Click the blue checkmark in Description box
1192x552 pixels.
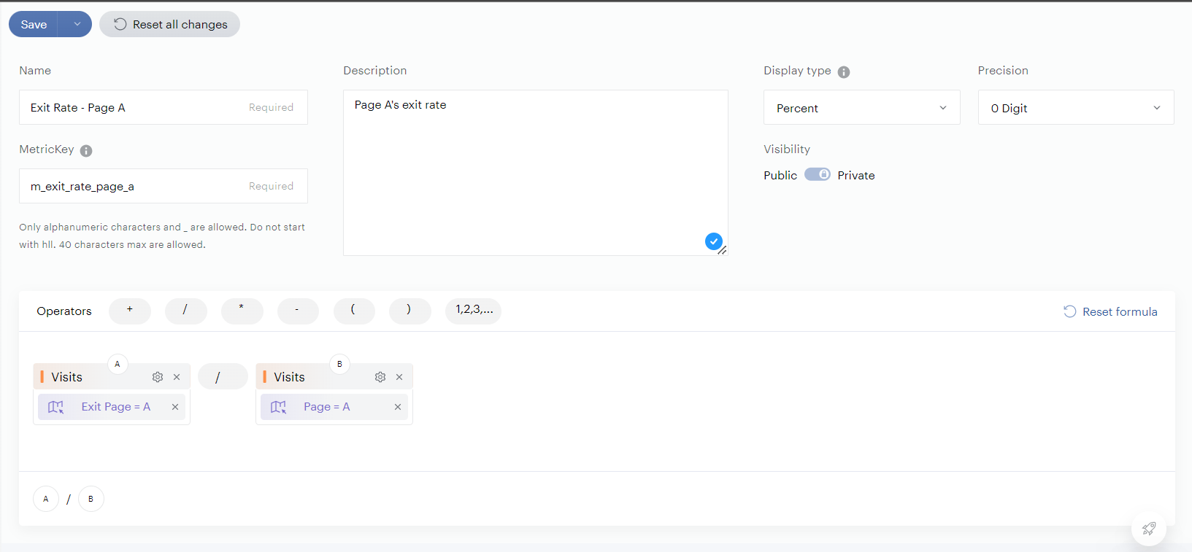coord(713,241)
